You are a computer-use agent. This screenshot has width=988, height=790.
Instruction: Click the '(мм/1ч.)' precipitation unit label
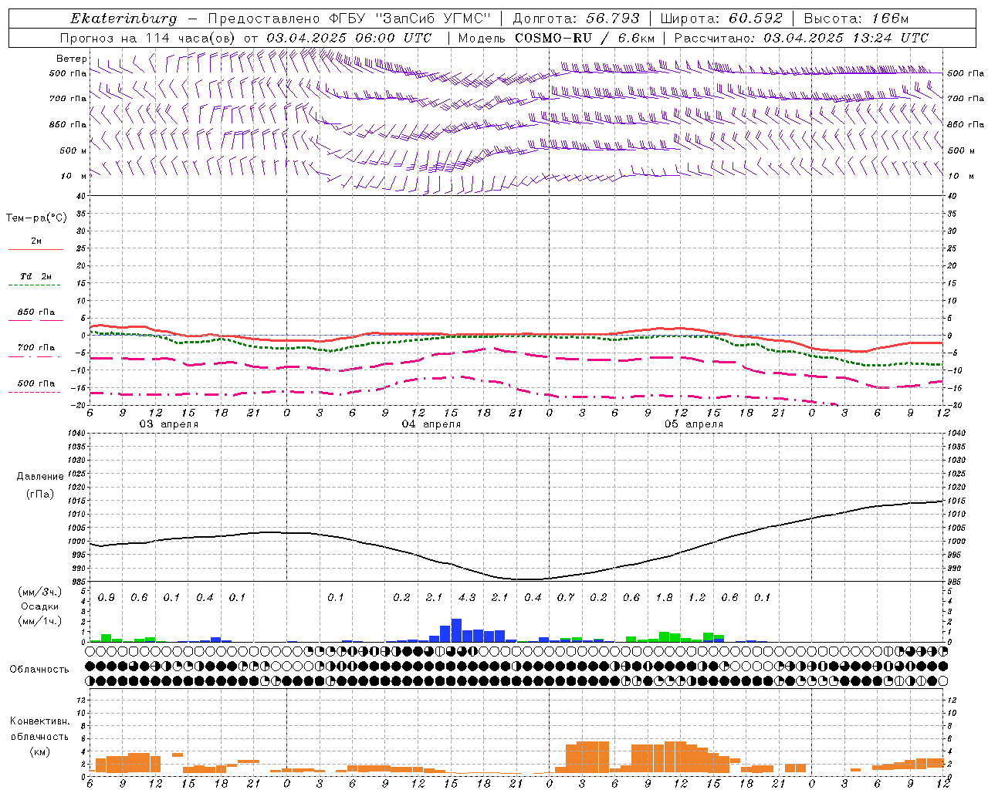(39, 621)
